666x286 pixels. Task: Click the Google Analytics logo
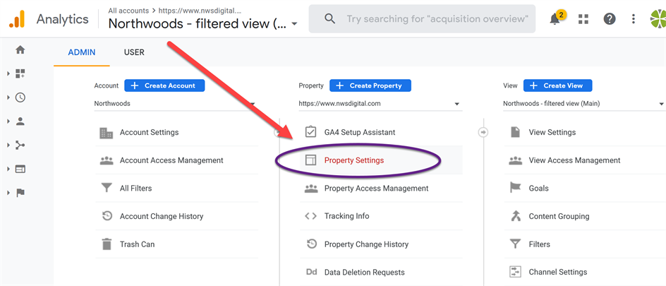(17, 18)
